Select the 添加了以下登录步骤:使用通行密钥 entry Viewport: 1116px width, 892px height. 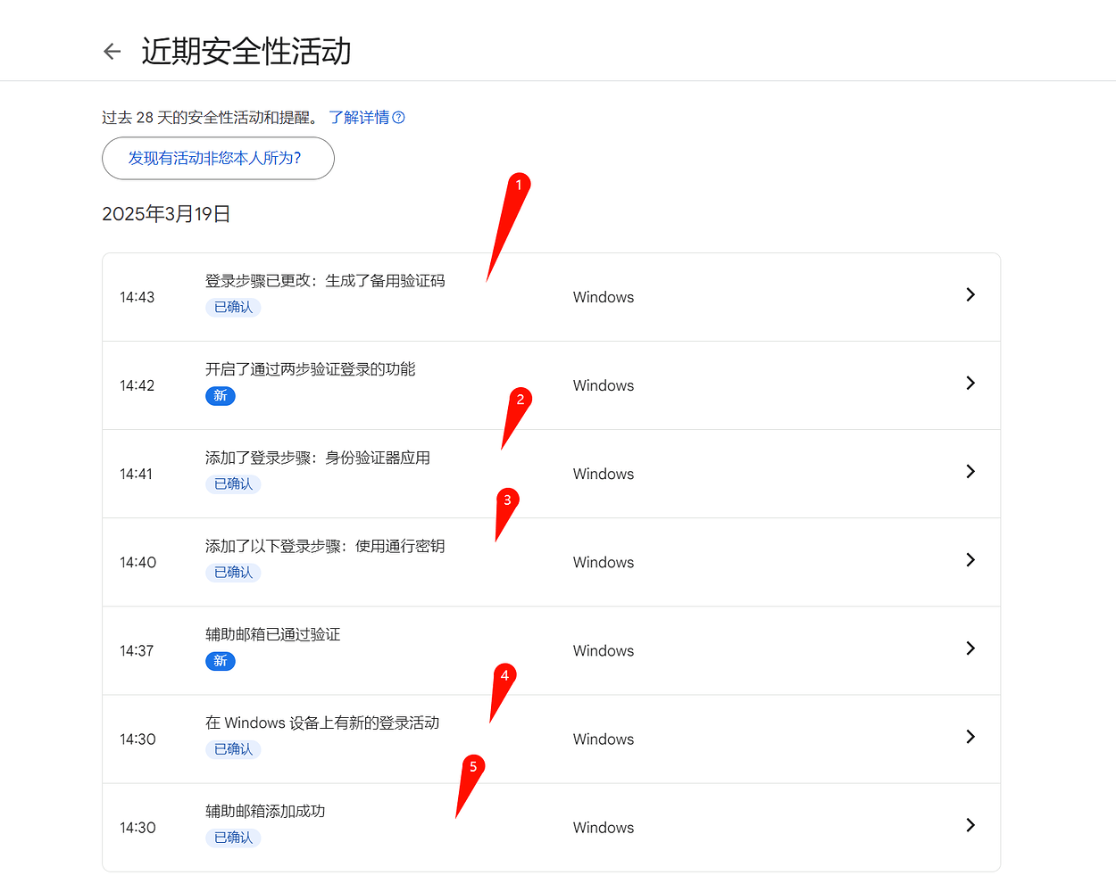[x=325, y=546]
